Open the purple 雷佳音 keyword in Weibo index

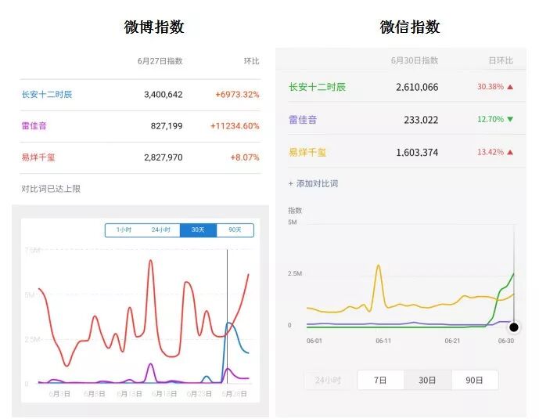click(34, 126)
